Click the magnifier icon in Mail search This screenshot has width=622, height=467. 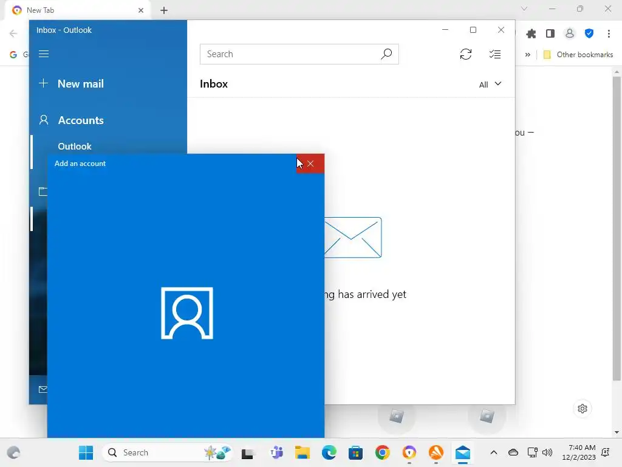[x=386, y=54]
